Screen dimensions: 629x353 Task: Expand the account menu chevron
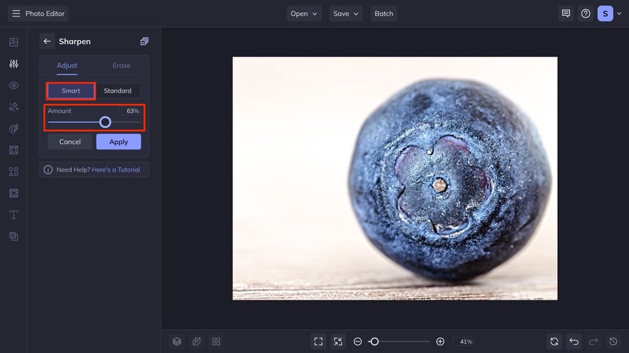tap(620, 13)
